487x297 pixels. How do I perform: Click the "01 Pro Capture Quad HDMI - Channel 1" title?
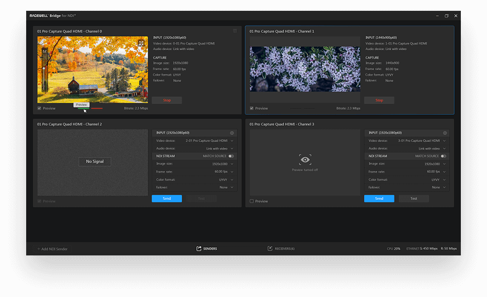[x=282, y=31]
